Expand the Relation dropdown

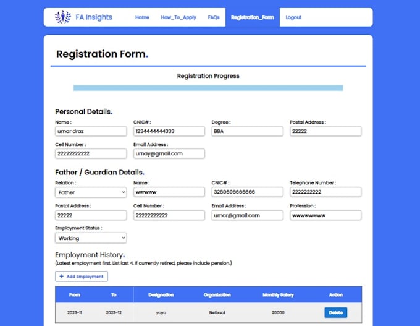91,192
